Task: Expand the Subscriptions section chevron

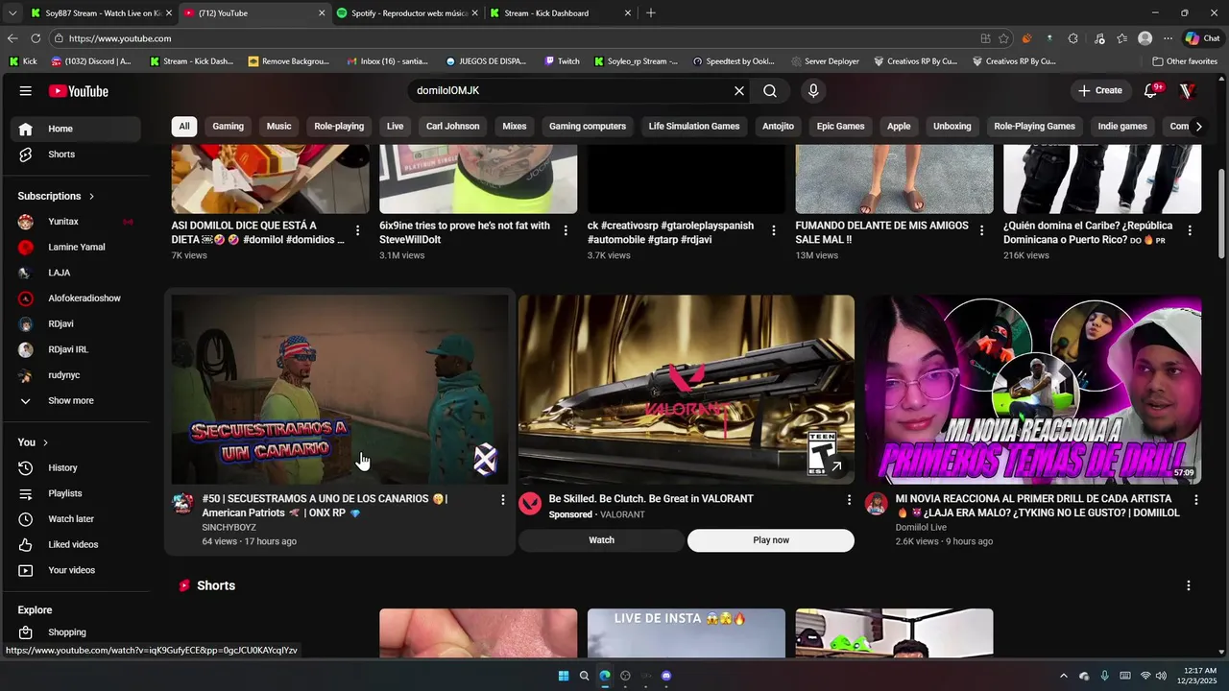Action: click(x=92, y=196)
